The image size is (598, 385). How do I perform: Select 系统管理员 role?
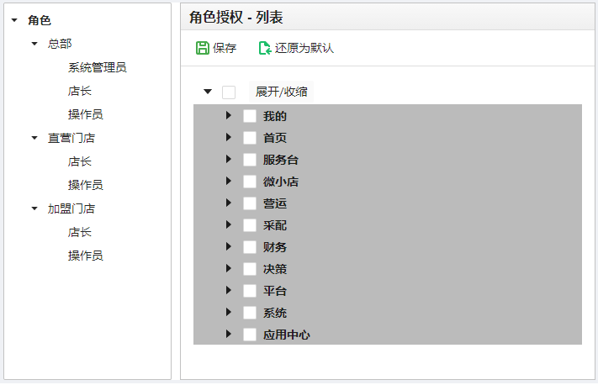click(x=98, y=67)
